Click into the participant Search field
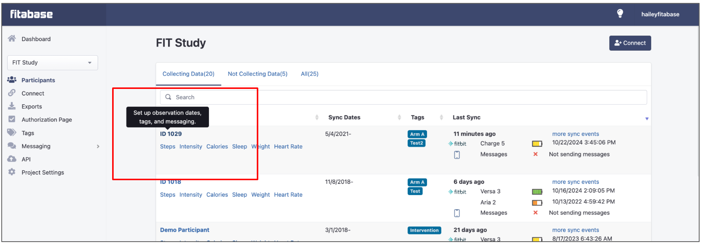Viewport: 702px width, 246px height. click(404, 97)
